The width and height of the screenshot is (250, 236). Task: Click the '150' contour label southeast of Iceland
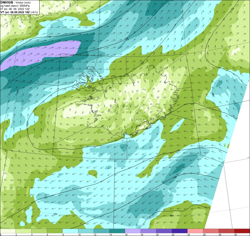[178, 150]
